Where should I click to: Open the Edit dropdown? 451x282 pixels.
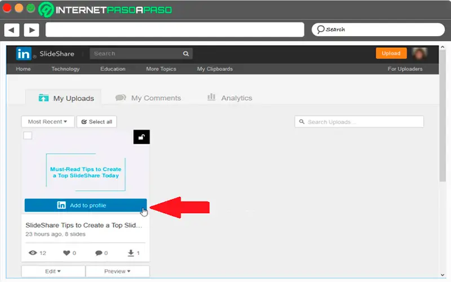(53, 271)
